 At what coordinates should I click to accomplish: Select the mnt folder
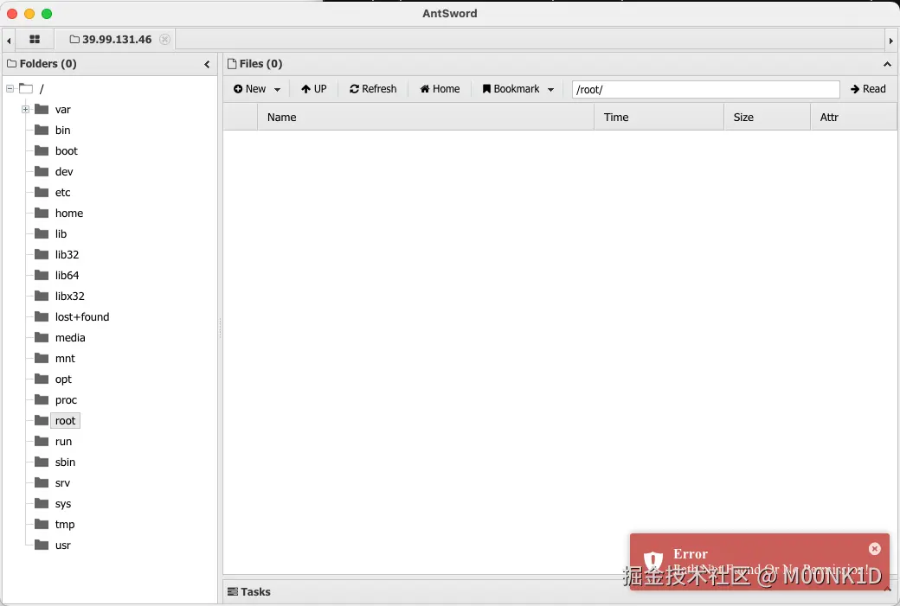click(x=65, y=358)
